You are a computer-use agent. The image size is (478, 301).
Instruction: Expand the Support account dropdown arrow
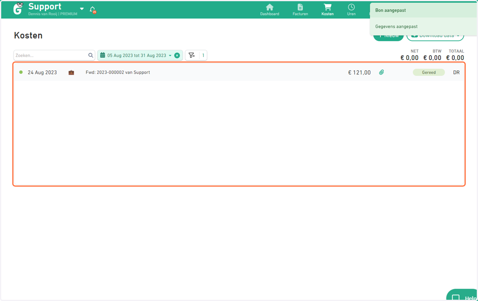tap(82, 9)
